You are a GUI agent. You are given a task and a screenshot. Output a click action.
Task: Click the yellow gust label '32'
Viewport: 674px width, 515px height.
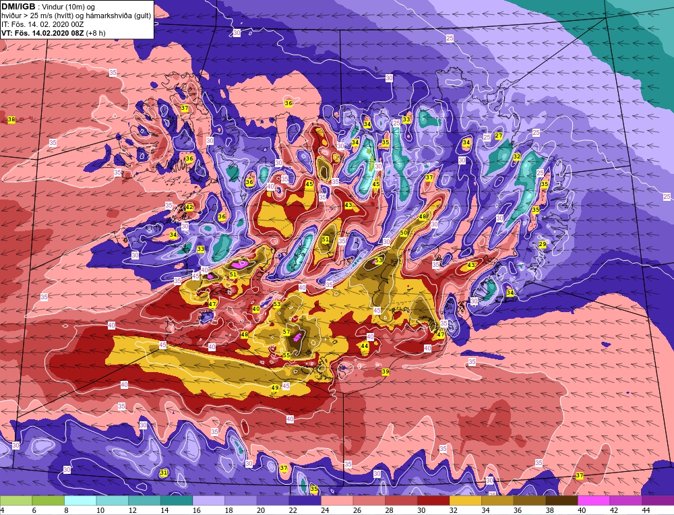point(517,156)
